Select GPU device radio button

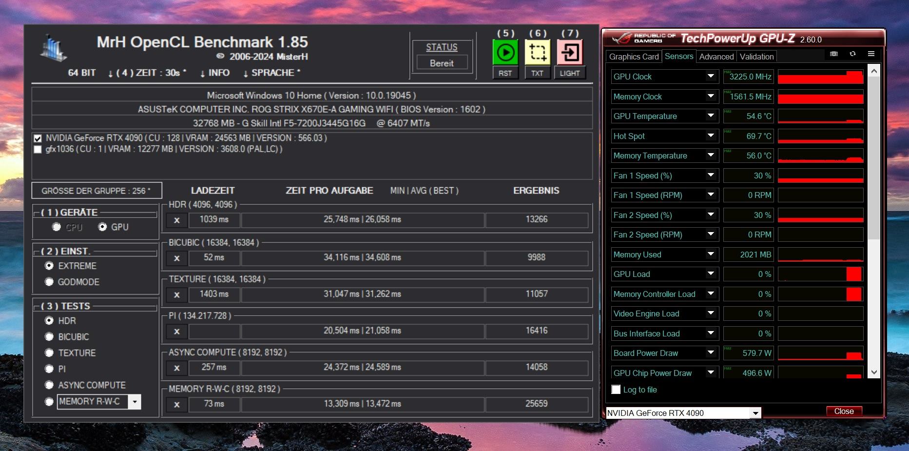pyautogui.click(x=102, y=227)
